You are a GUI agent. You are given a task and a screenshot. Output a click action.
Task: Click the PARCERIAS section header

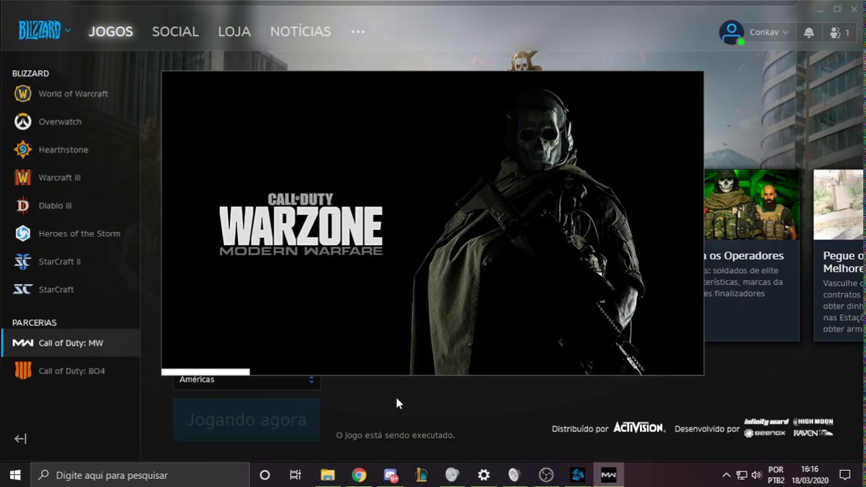[35, 323]
